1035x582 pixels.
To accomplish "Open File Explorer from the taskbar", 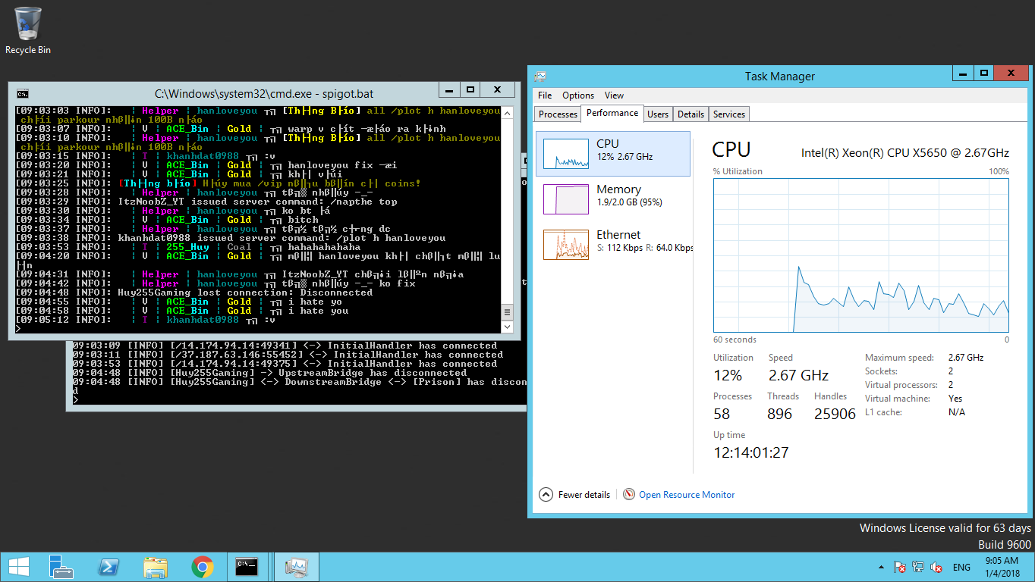I will coord(156,567).
